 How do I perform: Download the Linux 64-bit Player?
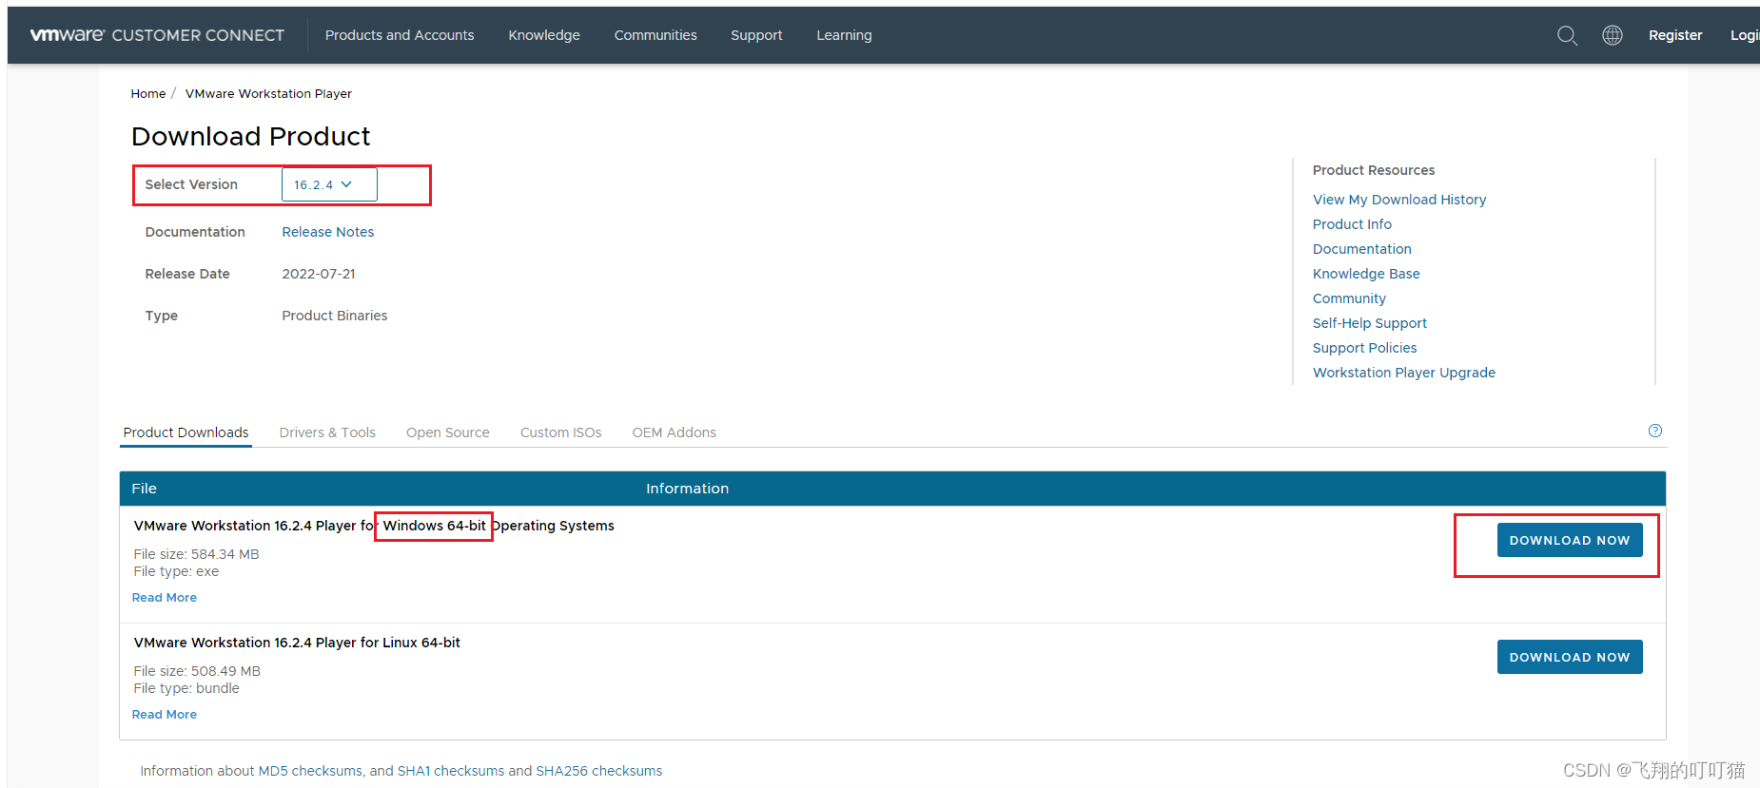pos(1570,657)
